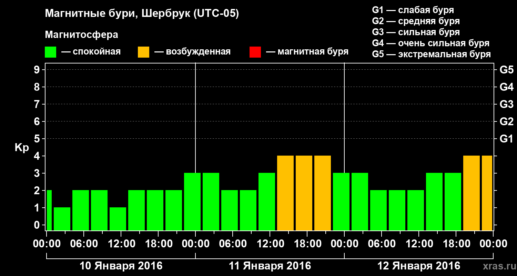
Task: Click the G5 — экстремальная буря legend entry
Action: 432,54
